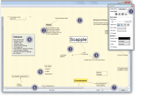Select the 'Double-click (or hit command-return)' note
The width and height of the screenshot is (146, 98).
click(95, 60)
